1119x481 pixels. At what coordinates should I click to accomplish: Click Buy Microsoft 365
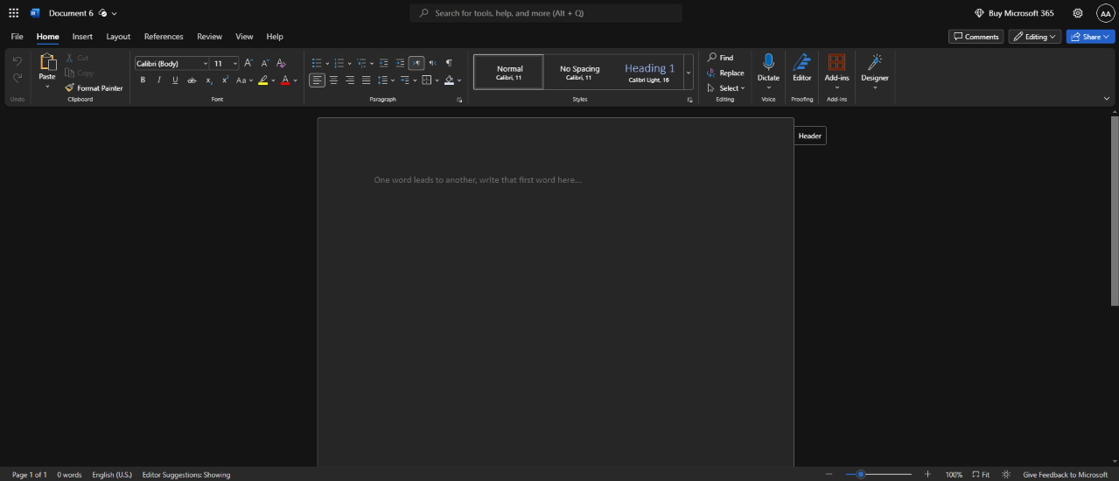[1014, 13]
